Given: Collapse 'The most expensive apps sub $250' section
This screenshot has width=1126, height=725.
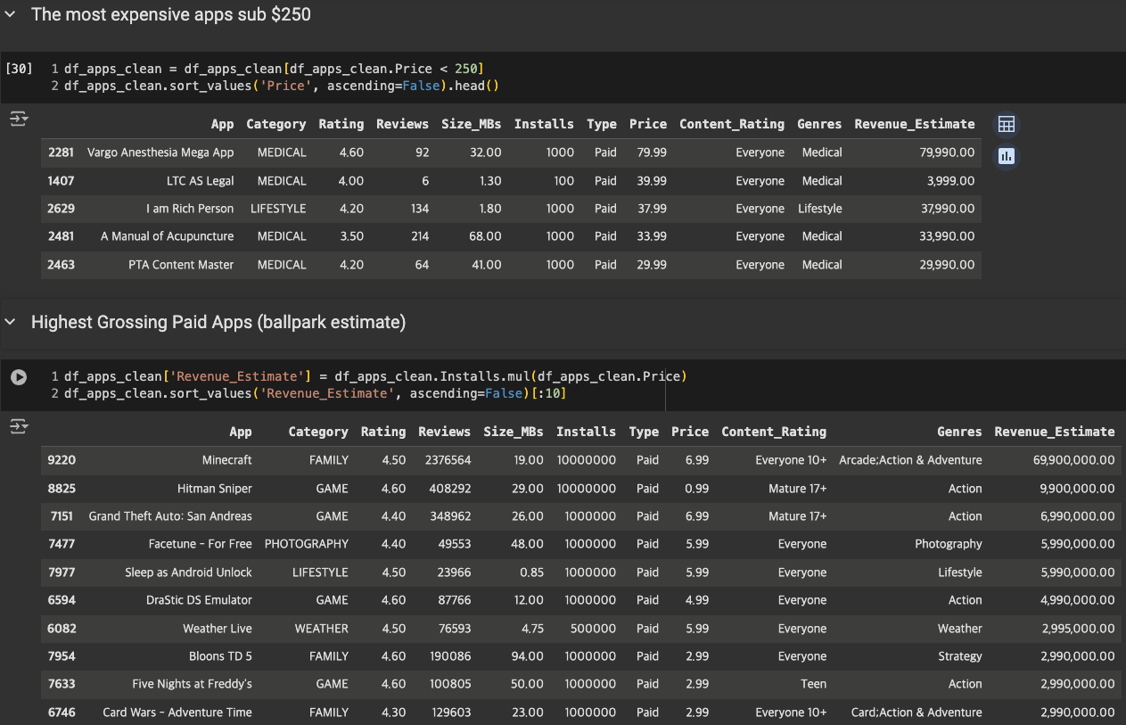Looking at the screenshot, I should click(11, 14).
